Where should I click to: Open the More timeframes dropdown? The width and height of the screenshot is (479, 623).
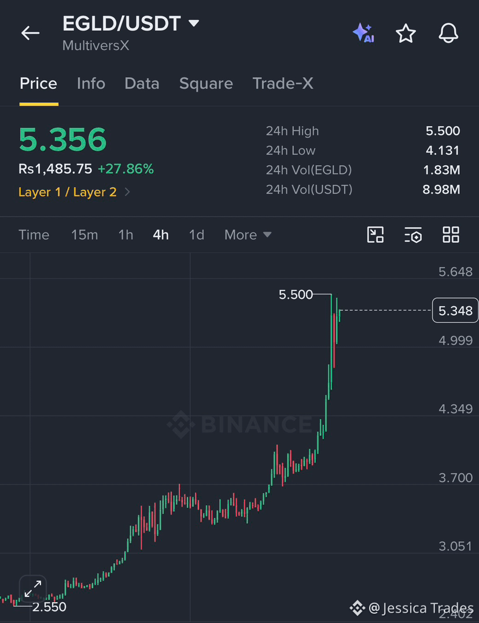(248, 235)
